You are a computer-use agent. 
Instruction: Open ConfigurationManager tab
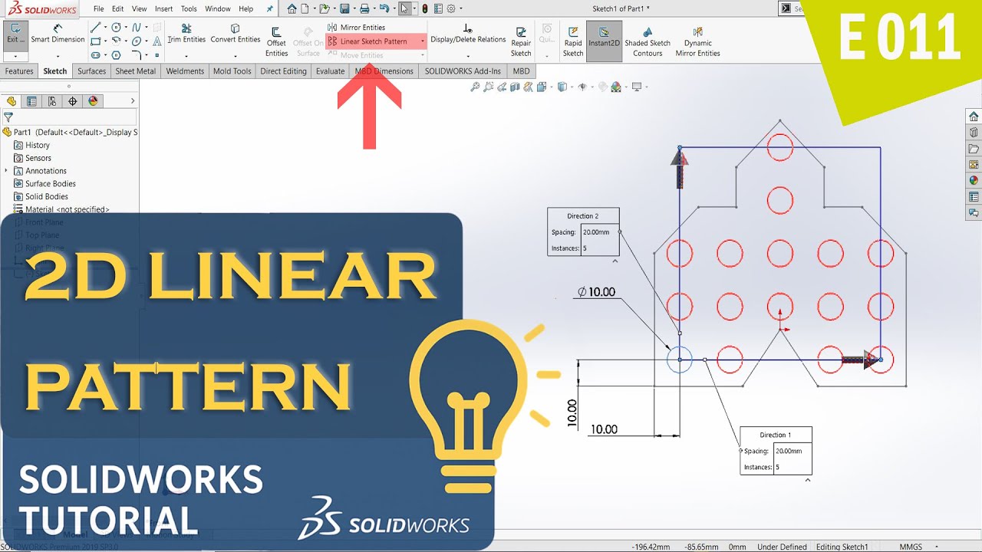(52, 100)
